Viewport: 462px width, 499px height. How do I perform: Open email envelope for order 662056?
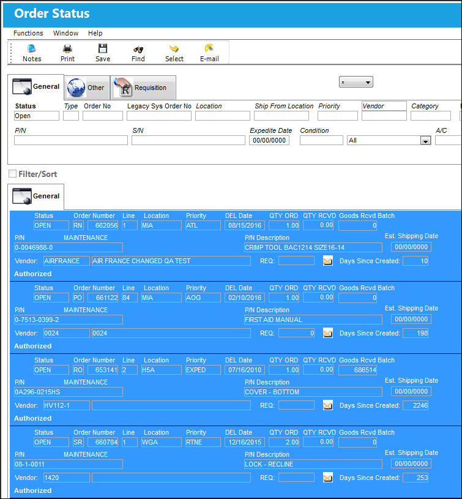click(327, 261)
